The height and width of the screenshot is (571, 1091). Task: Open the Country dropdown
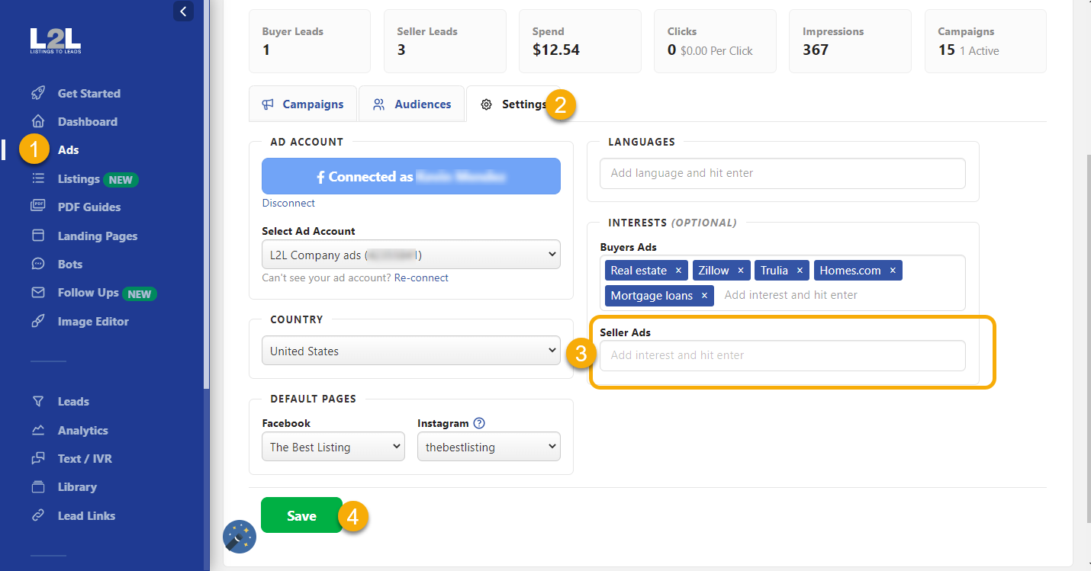click(x=410, y=351)
